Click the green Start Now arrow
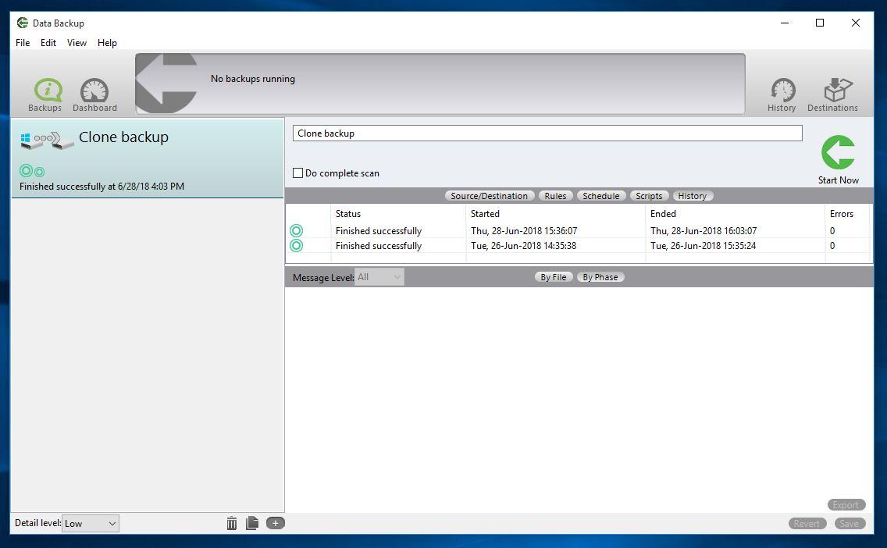 click(x=838, y=154)
